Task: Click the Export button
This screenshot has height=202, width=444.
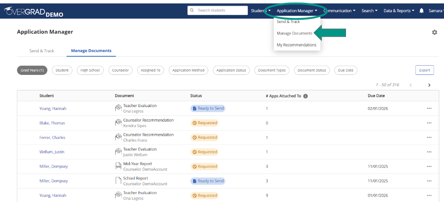Action: click(424, 70)
